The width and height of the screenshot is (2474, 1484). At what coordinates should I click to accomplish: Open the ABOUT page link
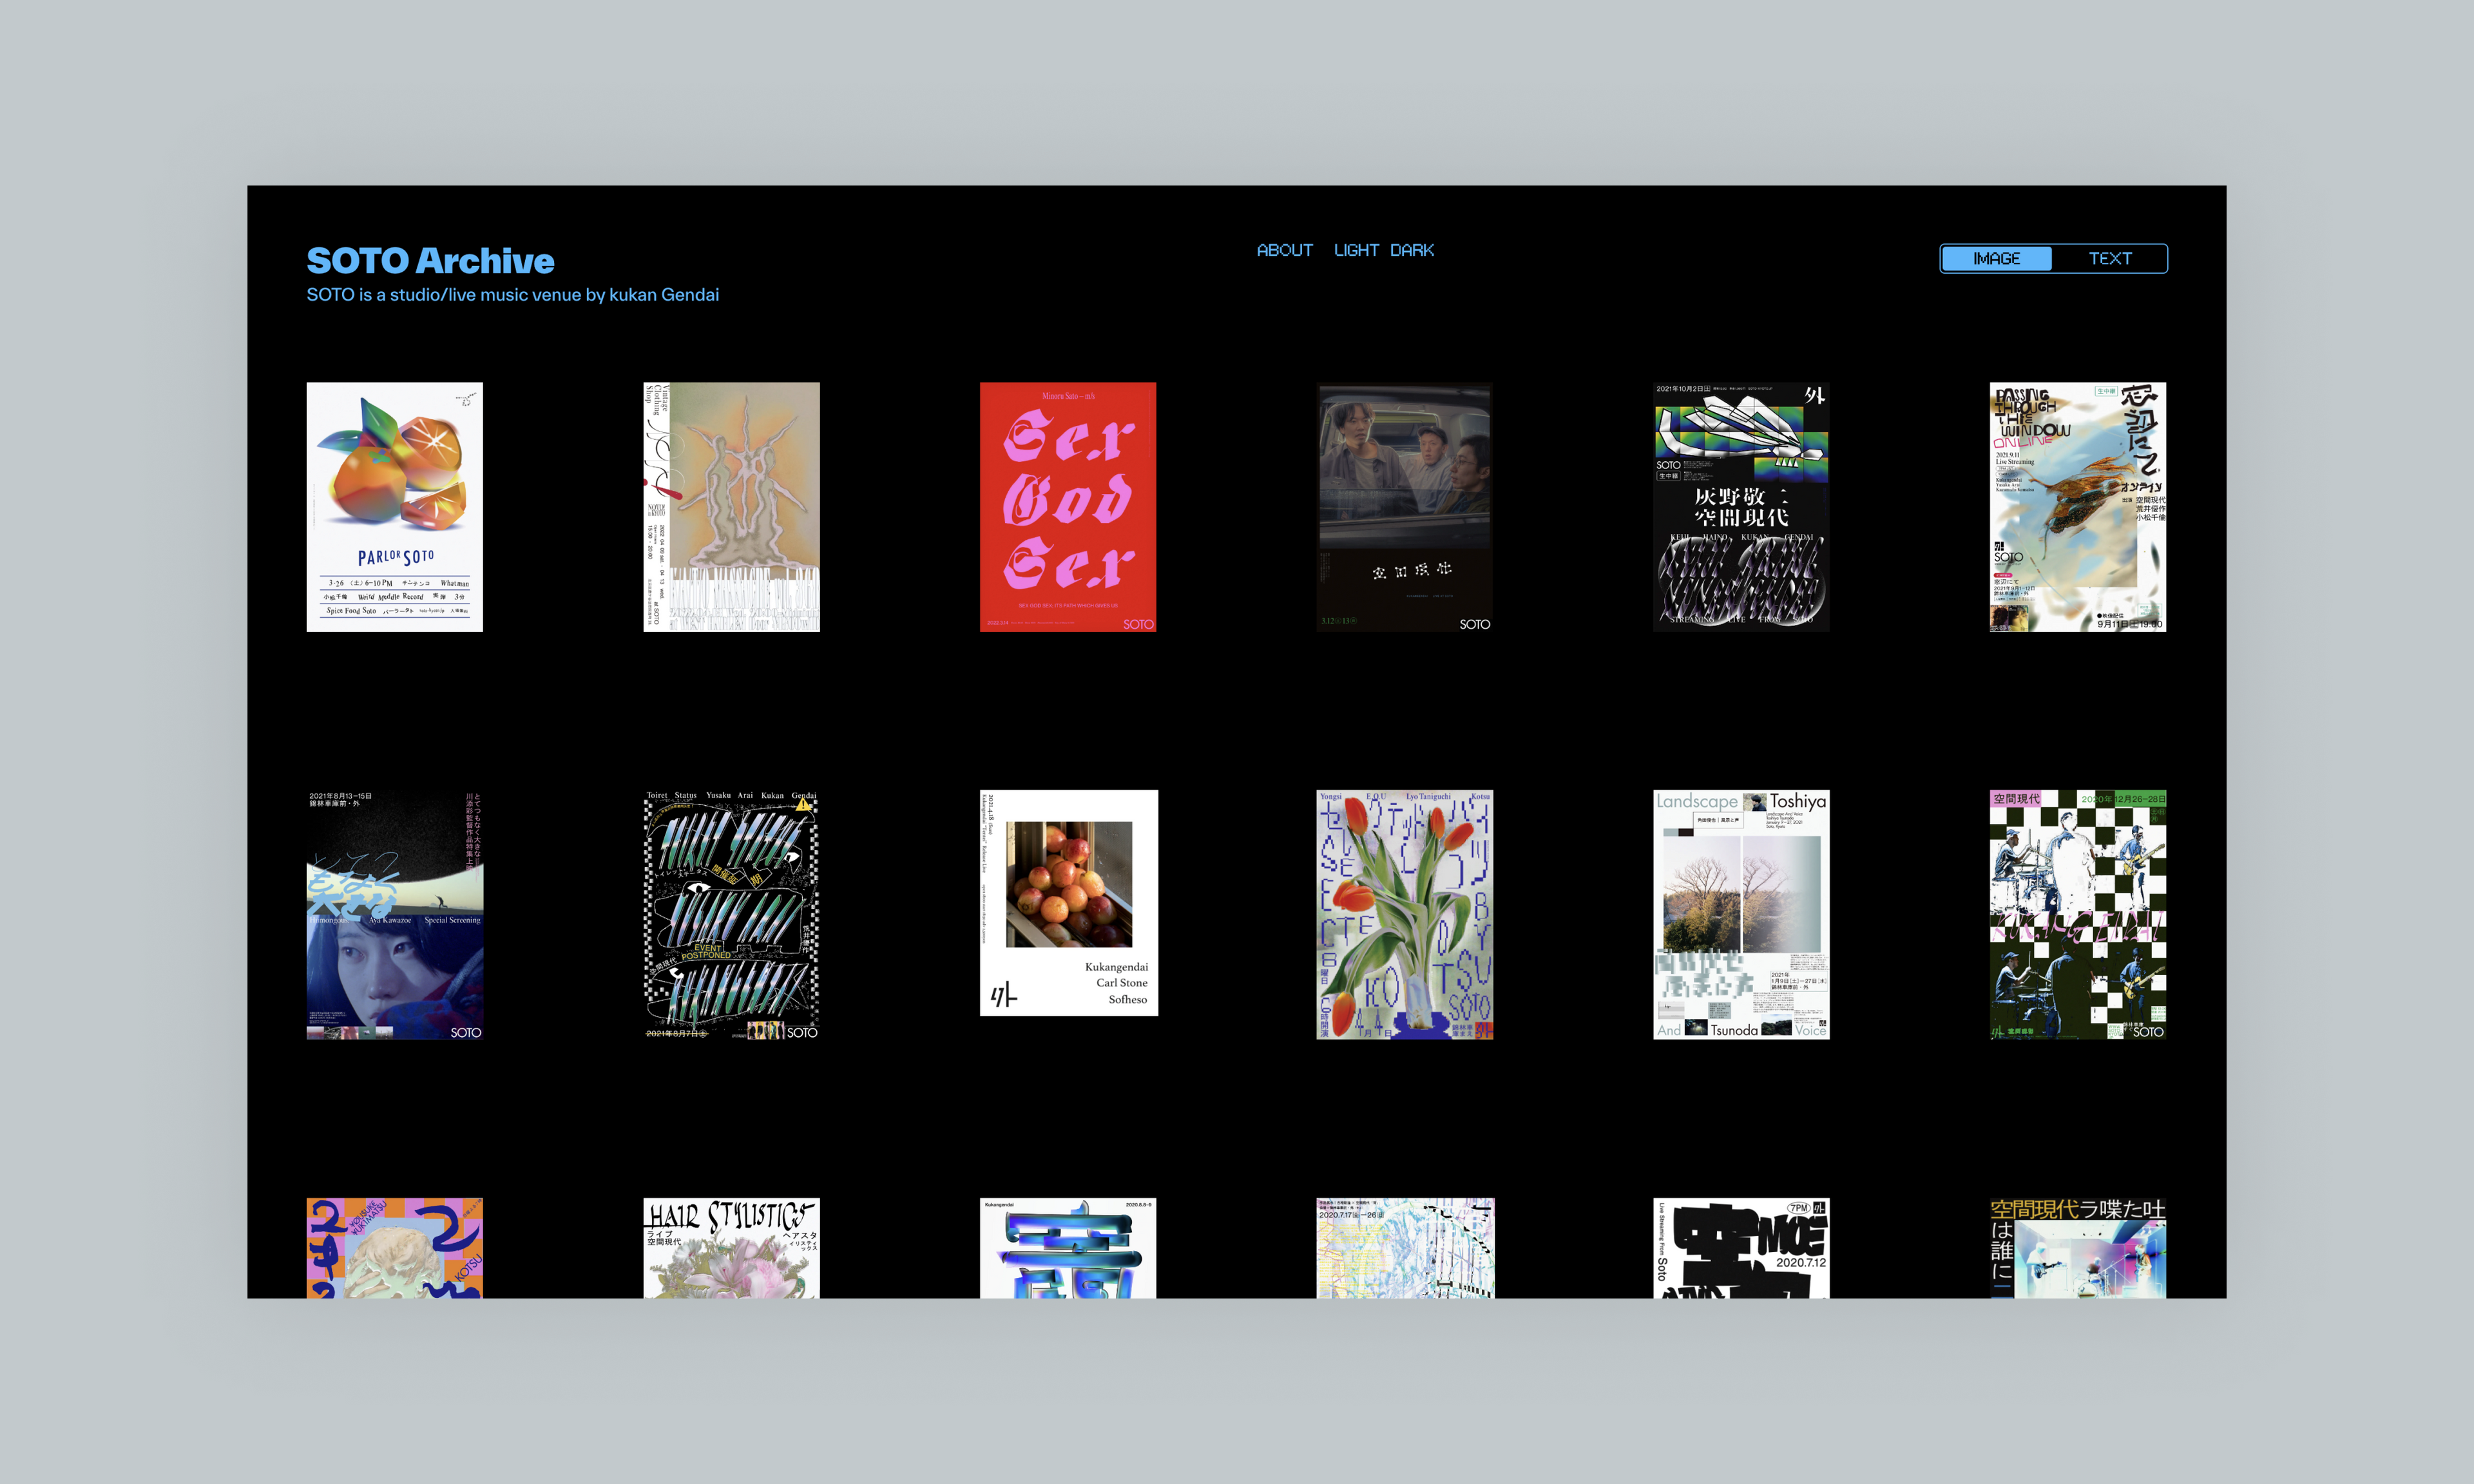(1284, 250)
